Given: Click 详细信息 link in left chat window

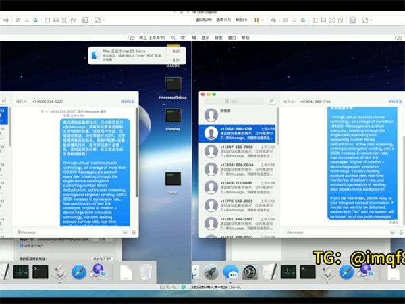Looking at the screenshot, I should (128, 101).
